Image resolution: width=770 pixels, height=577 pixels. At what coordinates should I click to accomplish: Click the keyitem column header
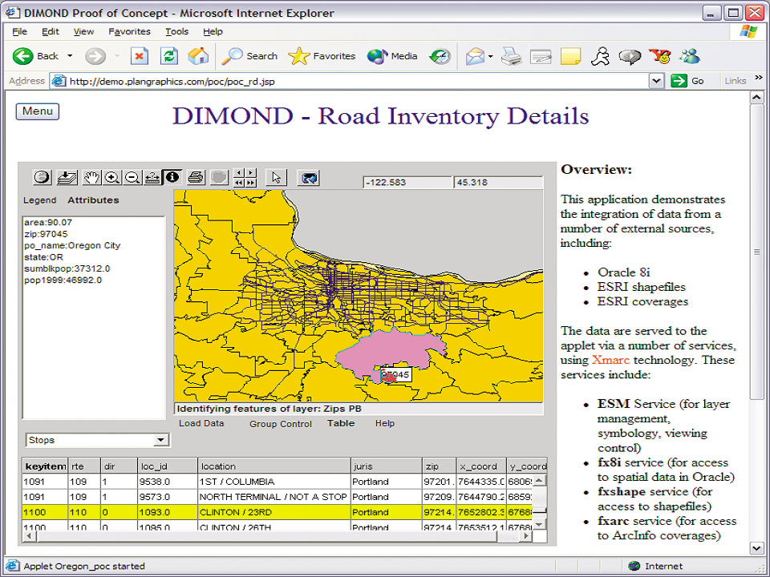point(45,466)
